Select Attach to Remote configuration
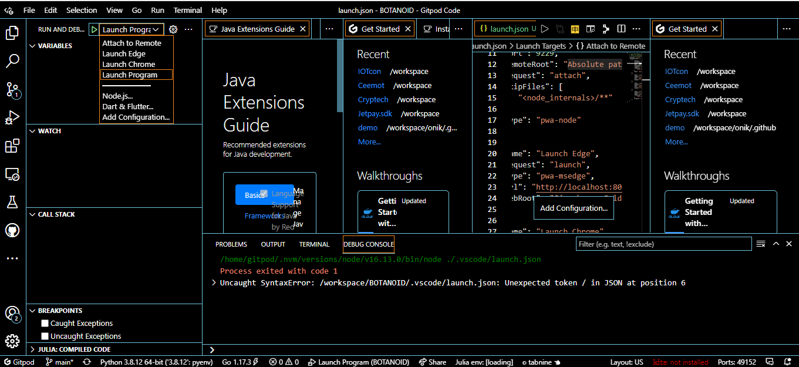Viewport: 799px width, 367px height. click(x=137, y=43)
